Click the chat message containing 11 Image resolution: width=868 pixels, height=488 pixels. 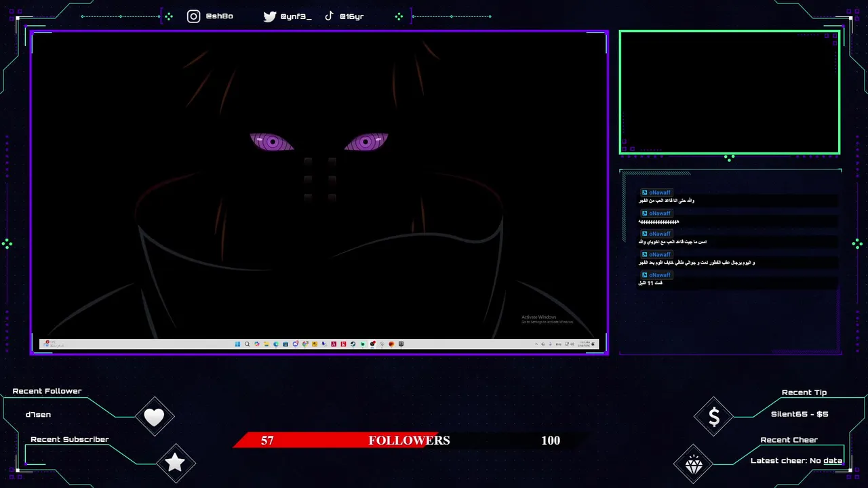click(x=650, y=283)
